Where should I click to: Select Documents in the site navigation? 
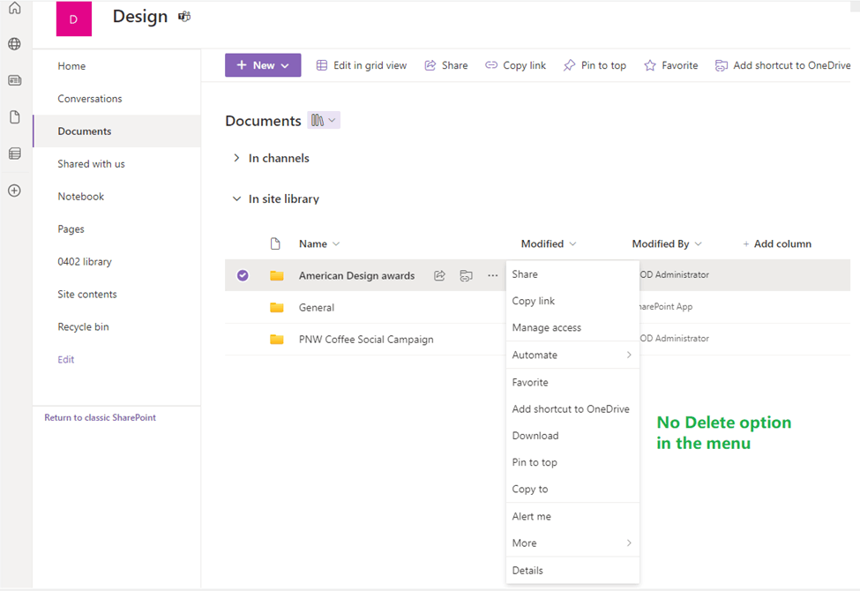[85, 131]
